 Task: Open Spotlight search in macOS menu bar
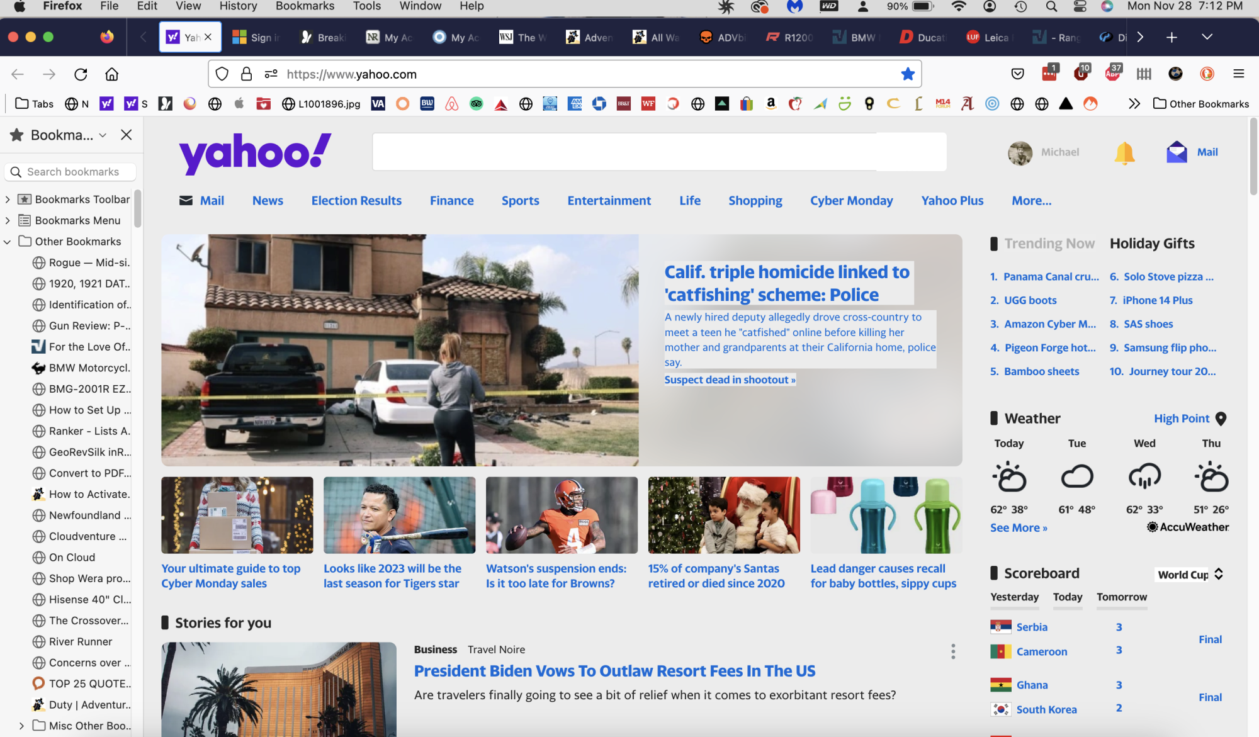coord(1051,6)
